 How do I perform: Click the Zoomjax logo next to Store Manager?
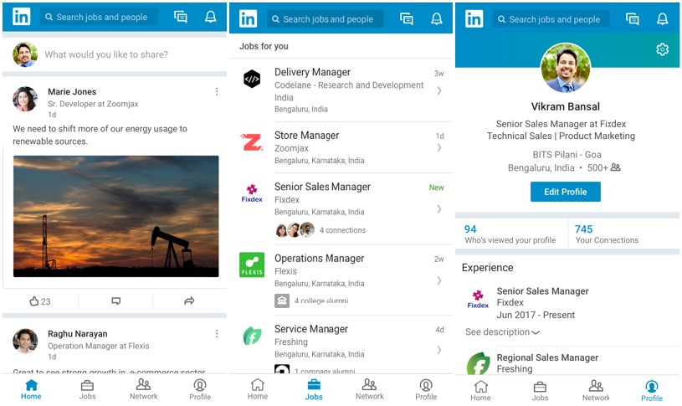pyautogui.click(x=251, y=142)
